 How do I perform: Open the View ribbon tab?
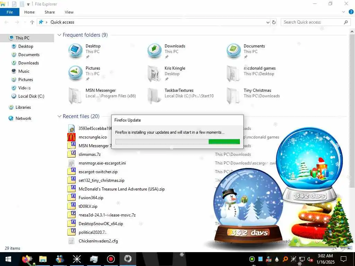[x=69, y=12]
